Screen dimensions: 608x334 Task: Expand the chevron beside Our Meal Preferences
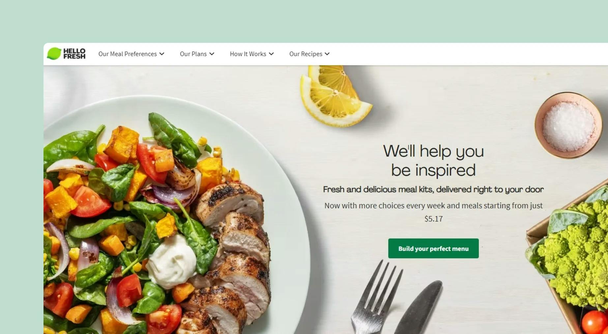(x=162, y=54)
